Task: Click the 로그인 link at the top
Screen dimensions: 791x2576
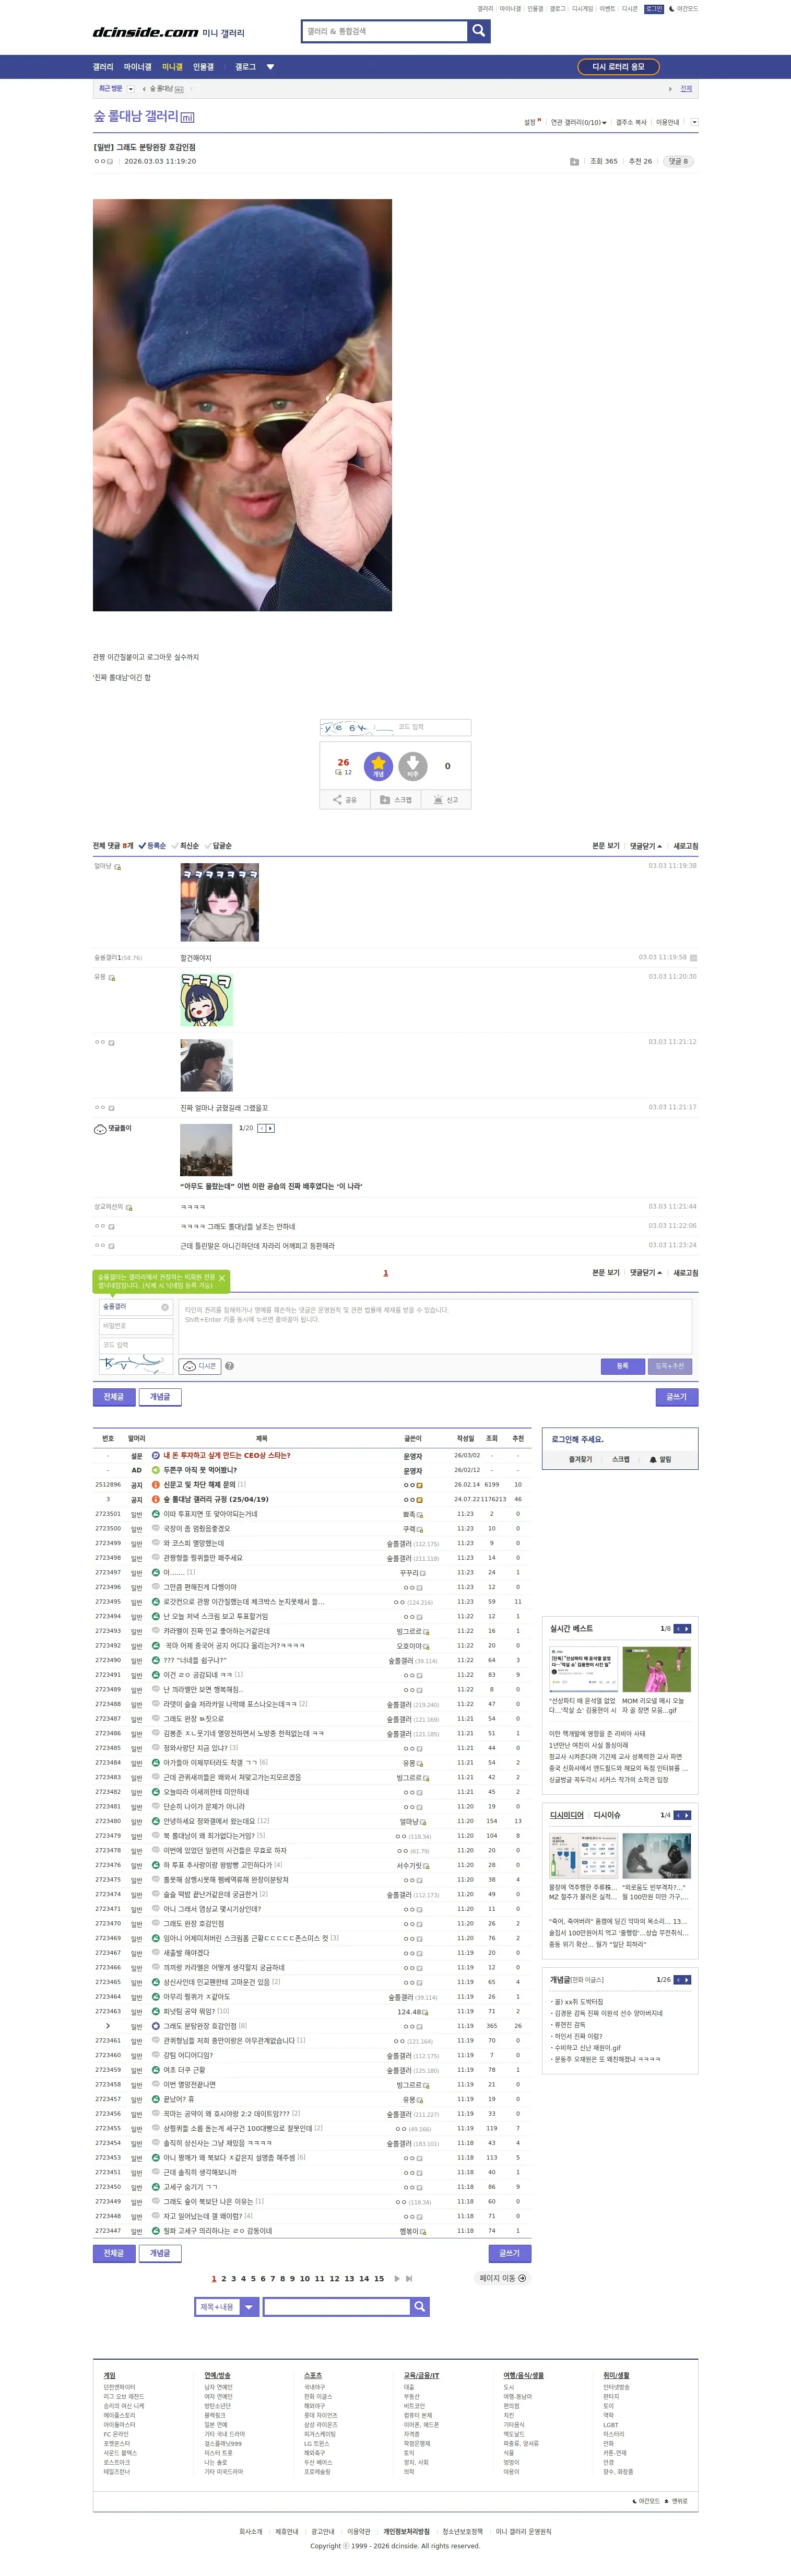Action: 653,9
